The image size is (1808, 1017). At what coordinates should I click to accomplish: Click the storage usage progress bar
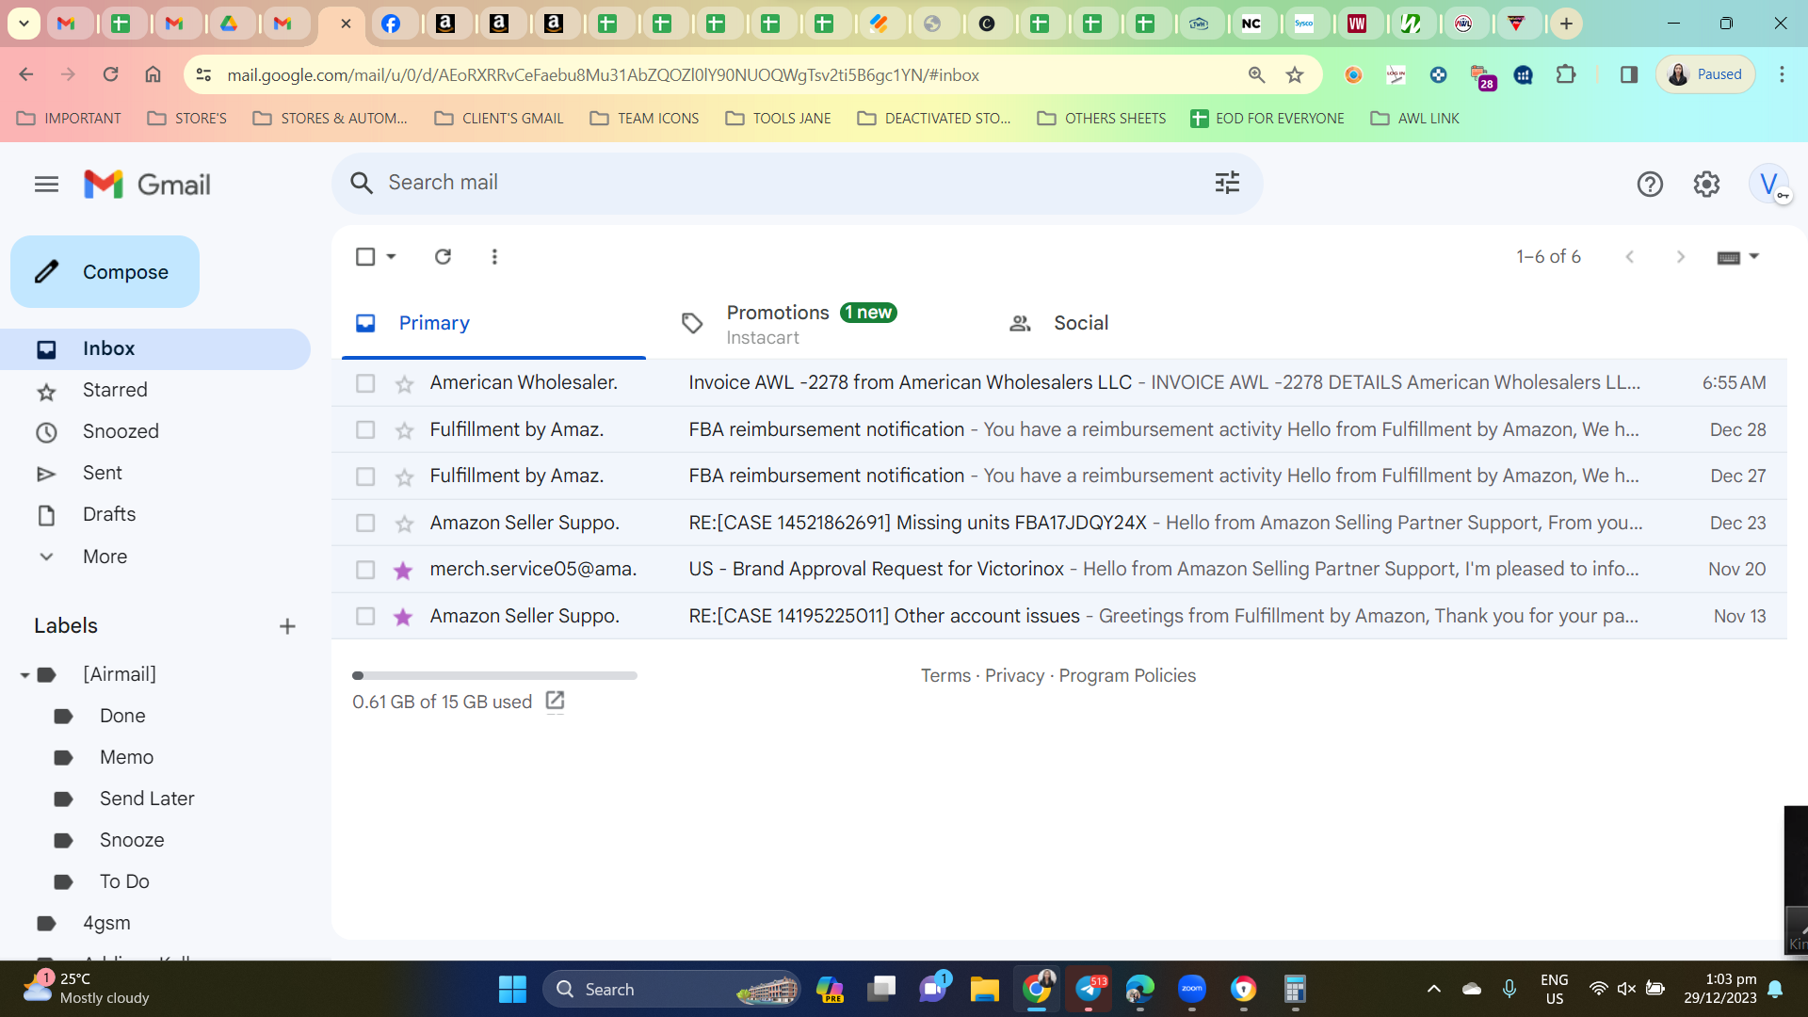(x=494, y=676)
